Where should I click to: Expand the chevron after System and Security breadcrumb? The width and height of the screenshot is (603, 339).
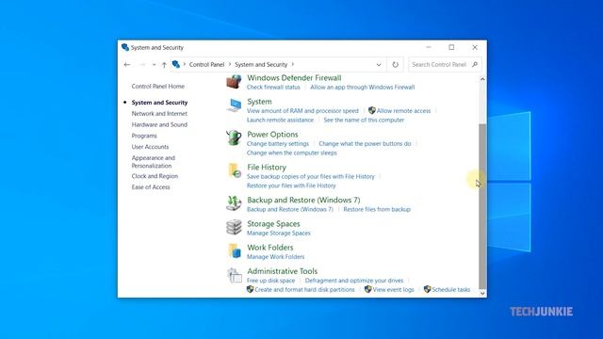pyautogui.click(x=293, y=64)
